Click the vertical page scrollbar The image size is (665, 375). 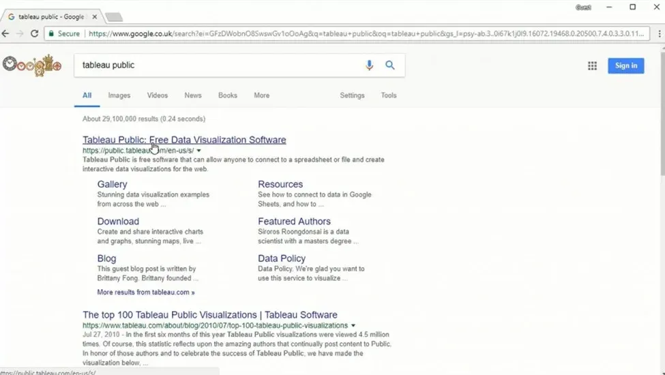(661, 205)
